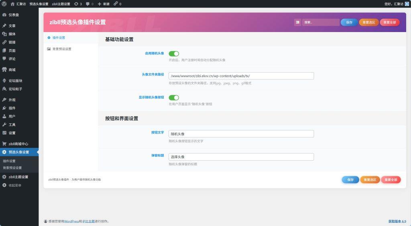Click the 弹窗标题 input field
411x226 pixels.
[241, 157]
